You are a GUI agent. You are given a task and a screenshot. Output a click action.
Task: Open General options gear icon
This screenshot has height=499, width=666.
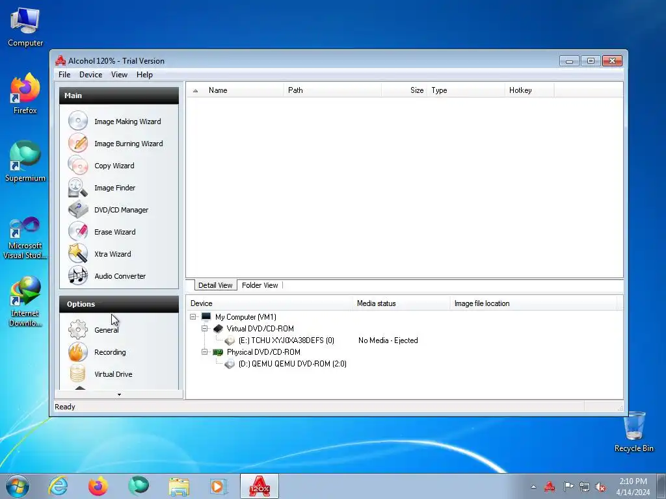(x=78, y=329)
